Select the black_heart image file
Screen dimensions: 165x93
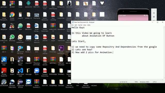coord(102,4)
